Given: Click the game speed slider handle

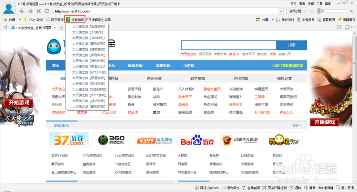Looking at the screenshot, I should [320, 11].
